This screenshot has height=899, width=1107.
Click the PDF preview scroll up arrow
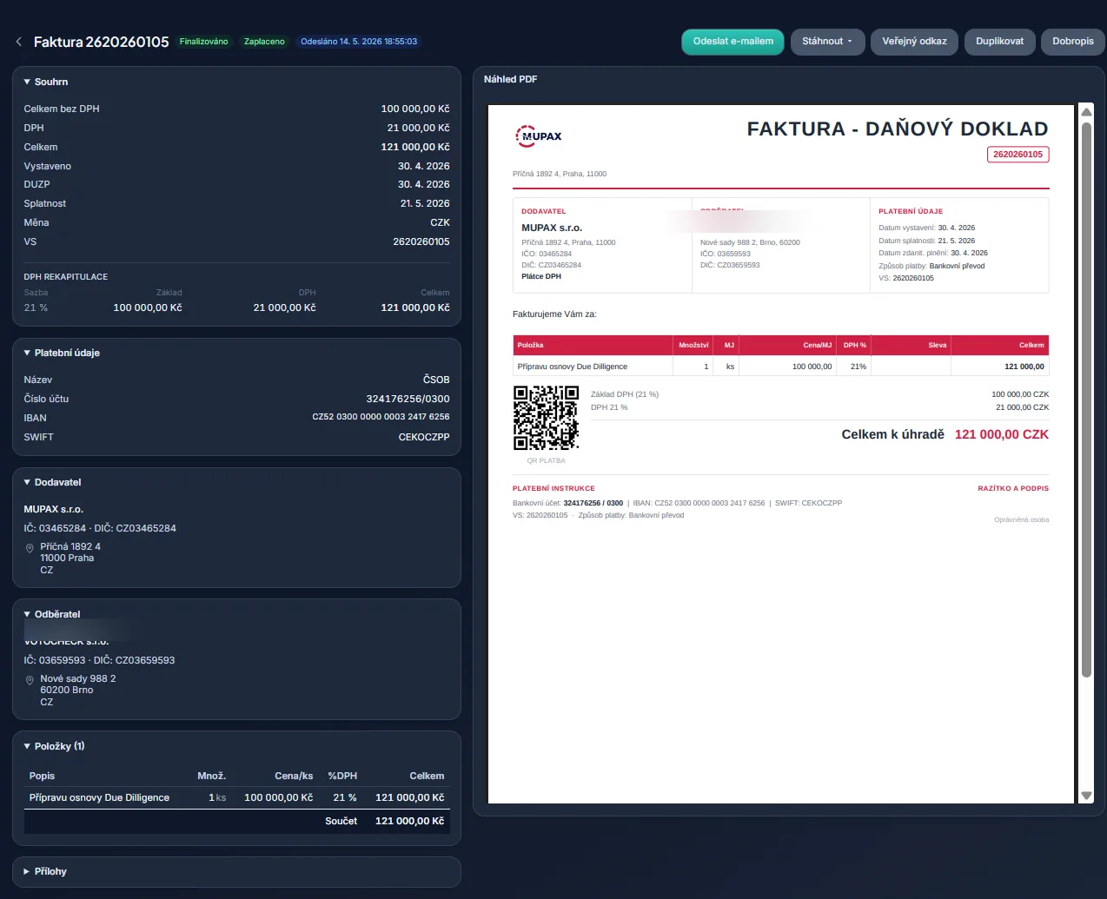(x=1086, y=111)
